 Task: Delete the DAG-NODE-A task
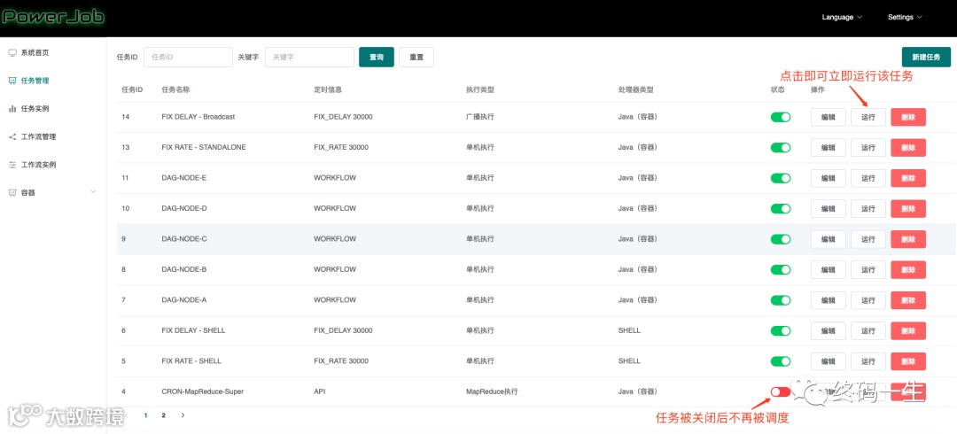pyautogui.click(x=908, y=300)
